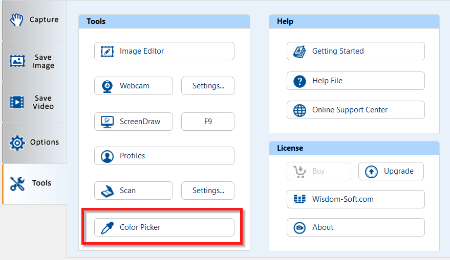
Task: Visit the Wisdom-Soft.com website link
Action: 355,199
